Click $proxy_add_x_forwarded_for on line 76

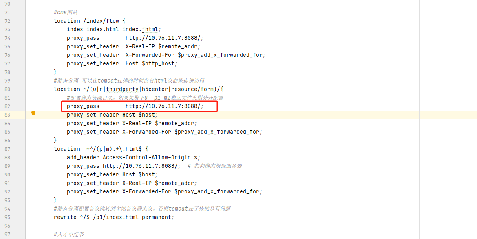pos(220,55)
